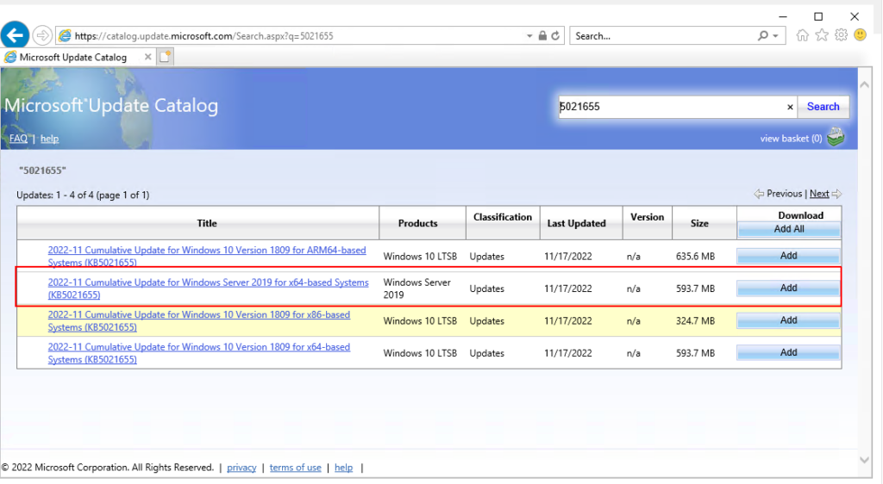This screenshot has width=883, height=484.
Task: Open the Windows 10 Version 1809 x64-based update link
Action: point(199,353)
